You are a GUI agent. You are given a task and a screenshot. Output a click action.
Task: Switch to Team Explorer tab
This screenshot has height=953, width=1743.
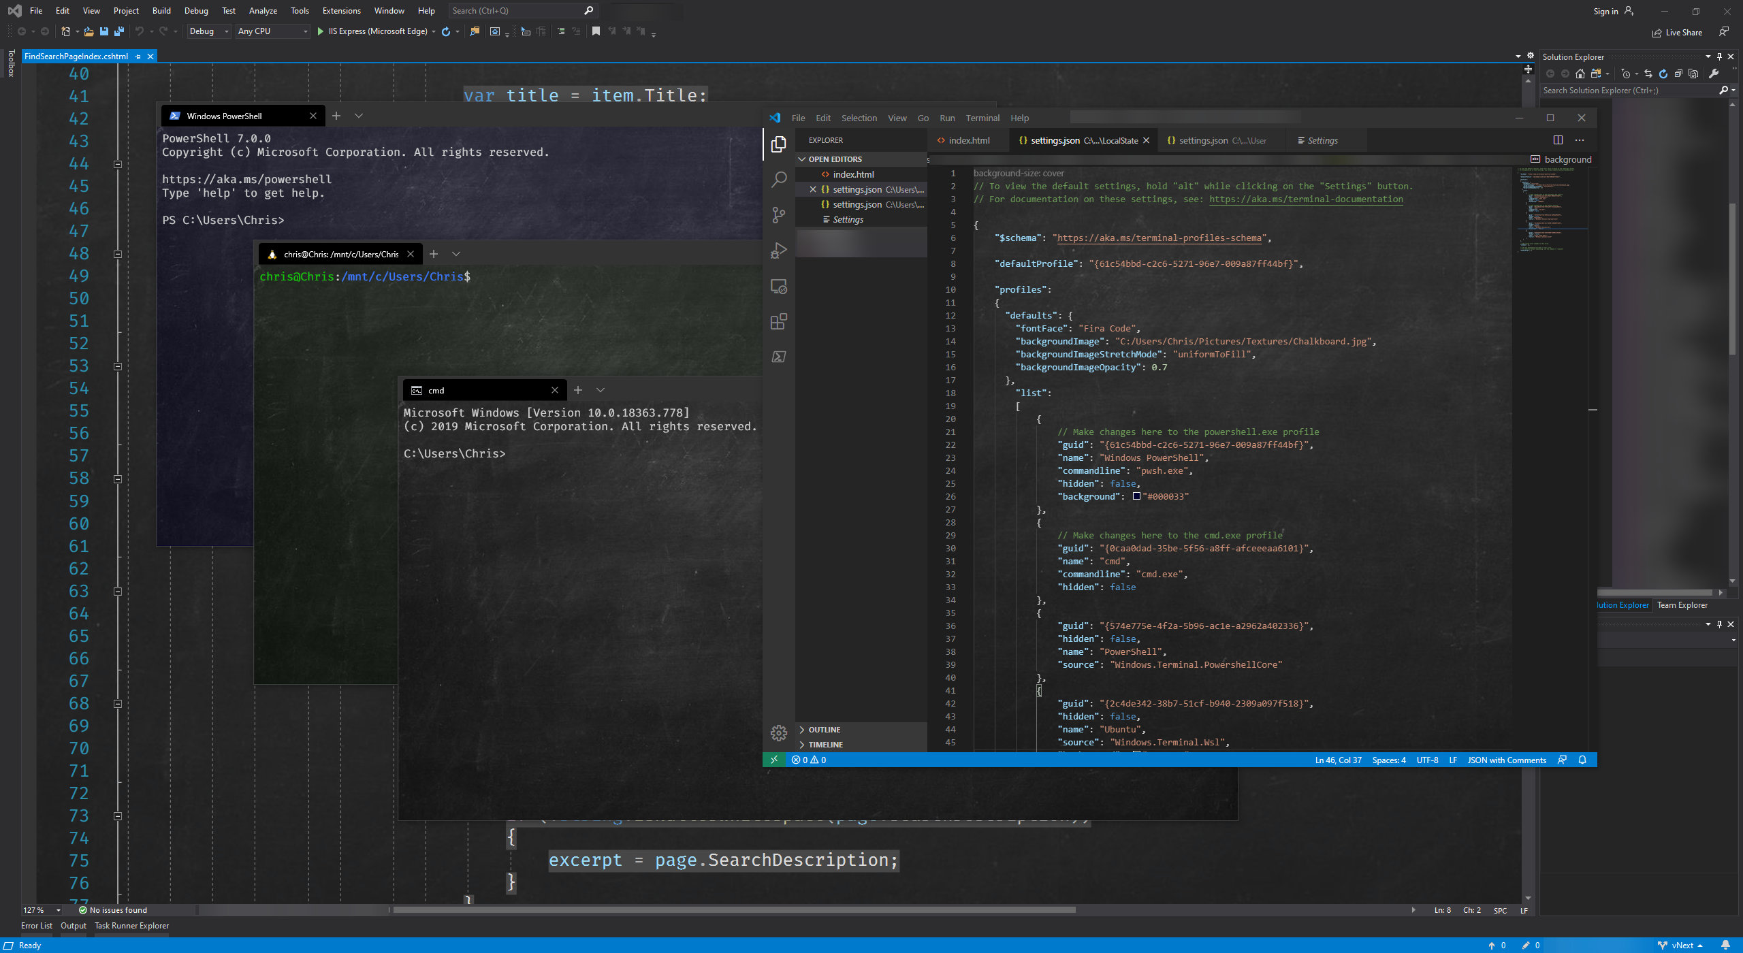click(x=1682, y=605)
